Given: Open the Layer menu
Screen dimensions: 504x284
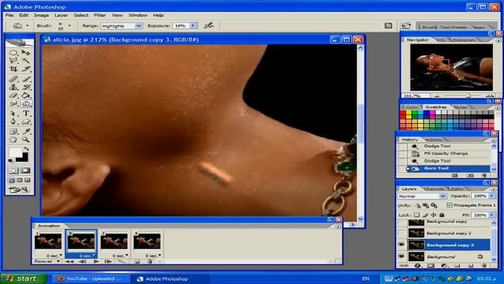Looking at the screenshot, I should coord(61,15).
